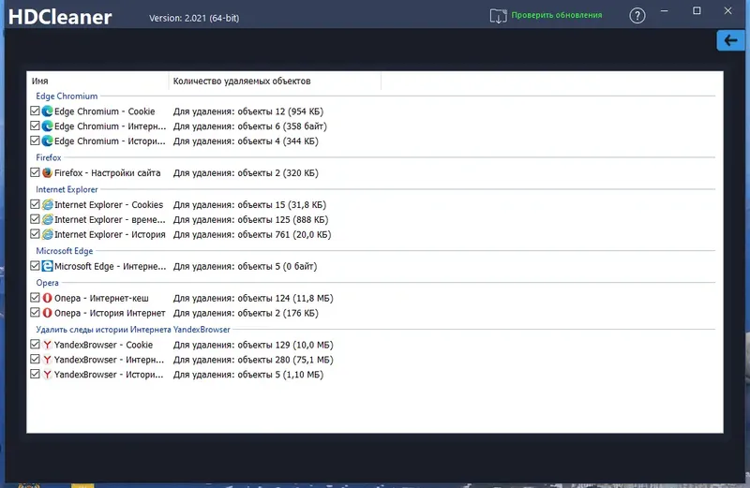Select the Firefox - Настройки сайта label
750x488 pixels.
pos(107,172)
